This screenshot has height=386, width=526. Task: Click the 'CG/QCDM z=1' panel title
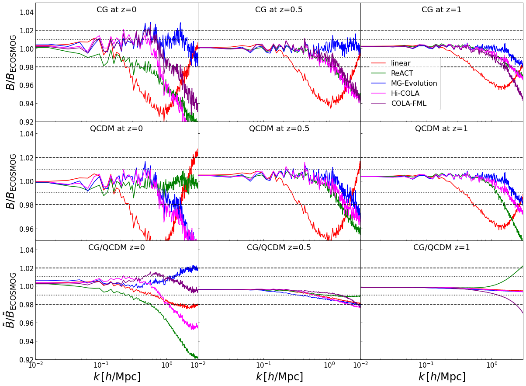(x=442, y=247)
